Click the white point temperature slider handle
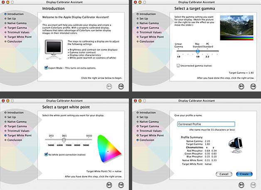Screen dimensions: 261x190 pyautogui.click(x=64, y=140)
